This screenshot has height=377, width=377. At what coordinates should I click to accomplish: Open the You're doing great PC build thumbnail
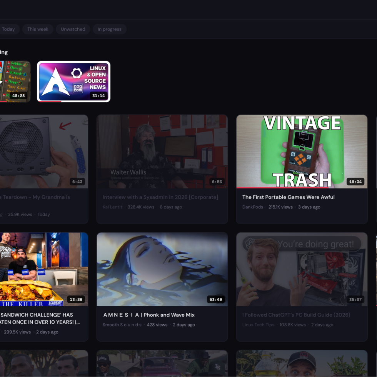pos(302,269)
